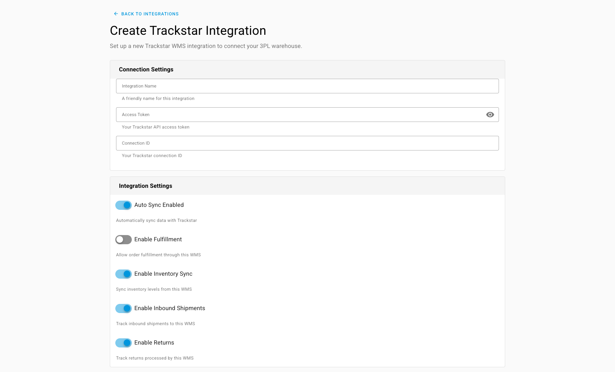Show the access token with eye icon
This screenshot has height=372, width=615.
[x=490, y=115]
